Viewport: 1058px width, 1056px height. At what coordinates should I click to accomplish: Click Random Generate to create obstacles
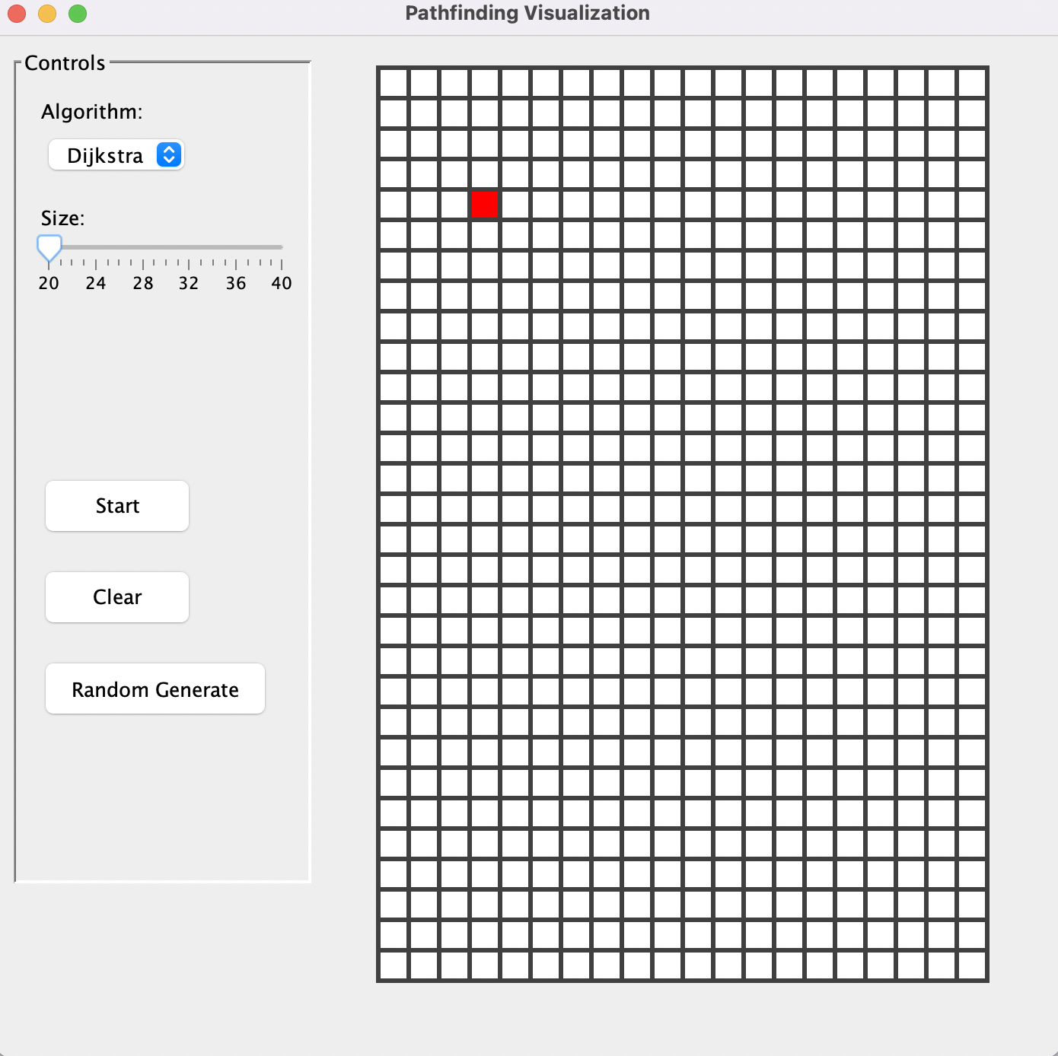tap(155, 689)
